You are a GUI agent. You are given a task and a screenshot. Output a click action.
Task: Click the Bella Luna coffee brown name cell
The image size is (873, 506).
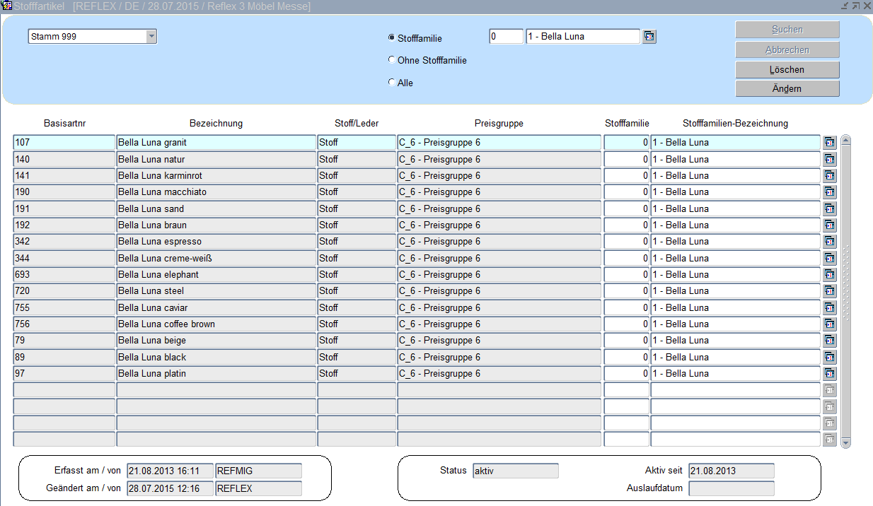point(216,324)
